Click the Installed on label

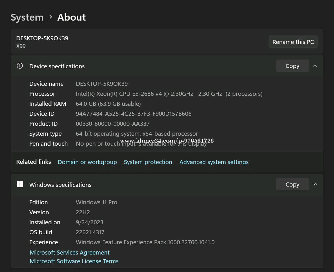(x=45, y=222)
